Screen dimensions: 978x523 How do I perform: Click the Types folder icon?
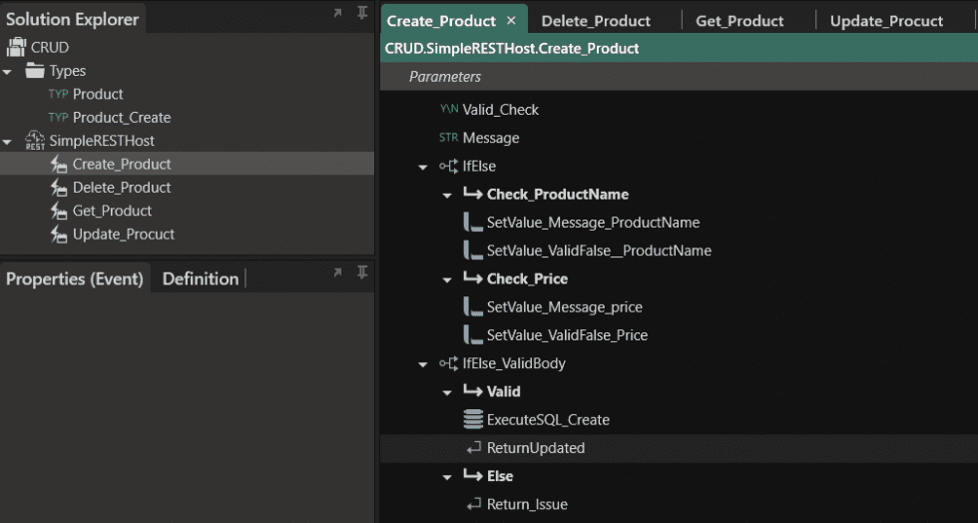pyautogui.click(x=35, y=71)
